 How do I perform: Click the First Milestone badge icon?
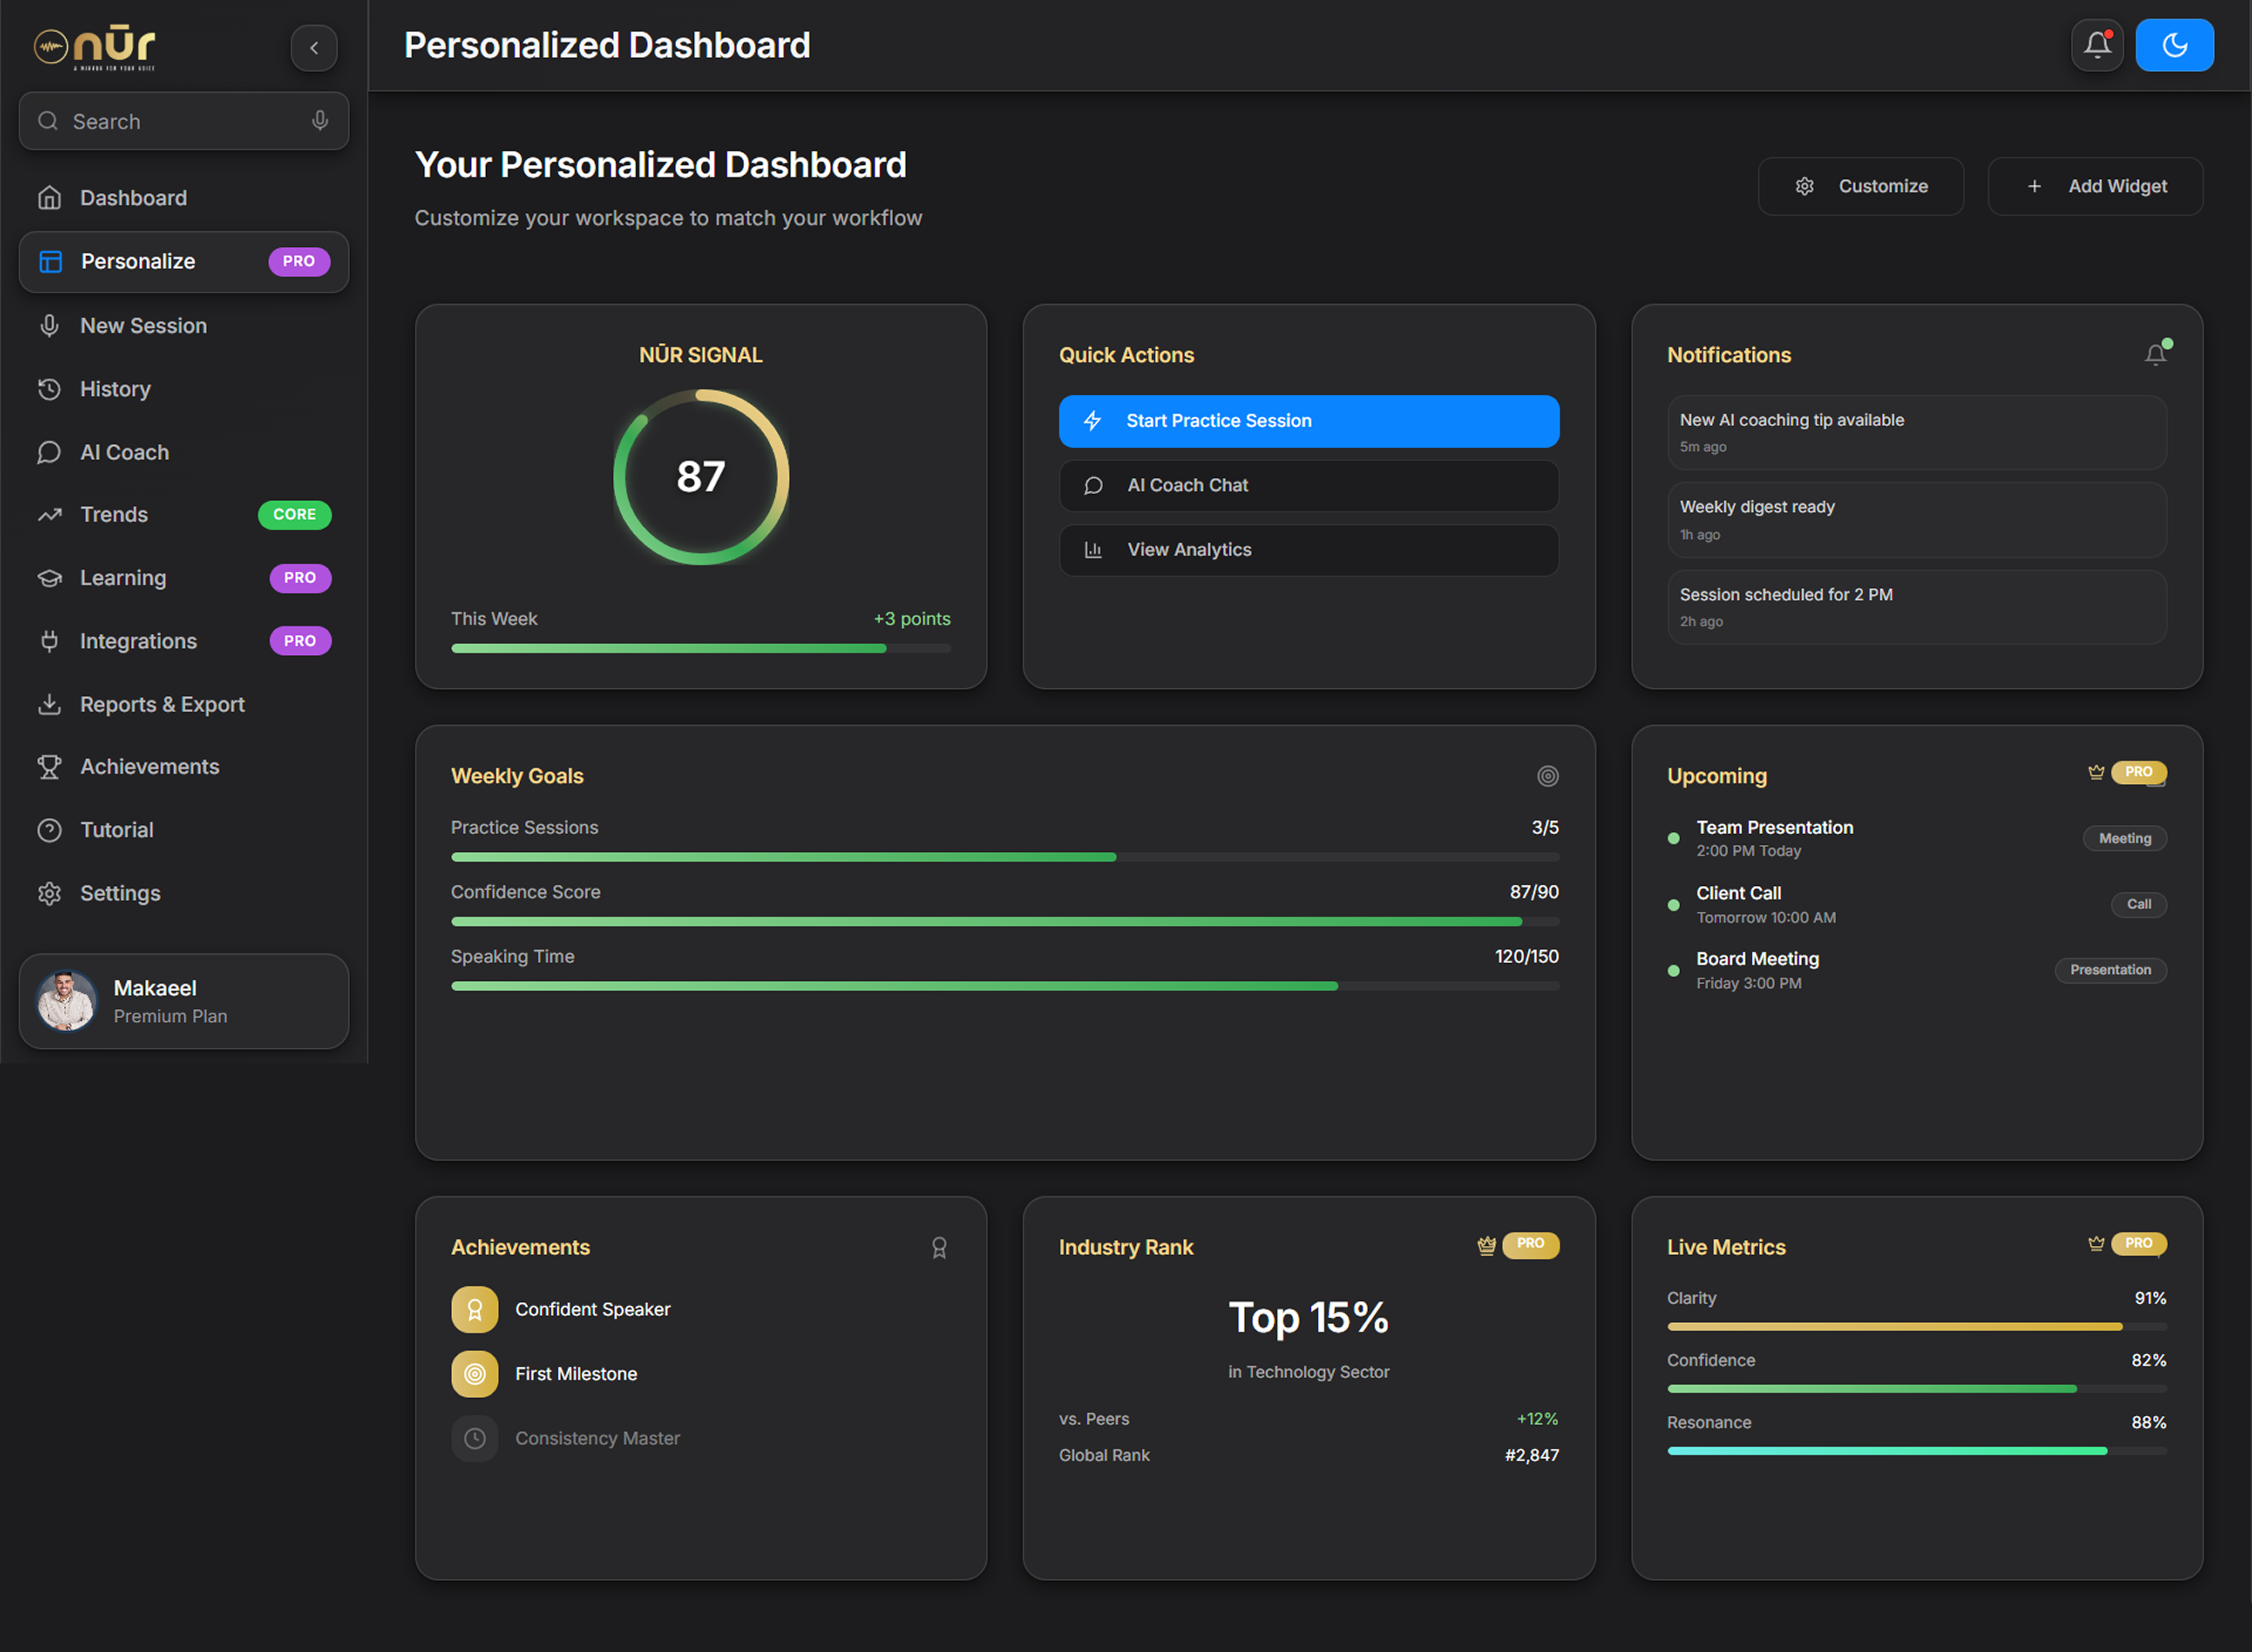[475, 1374]
